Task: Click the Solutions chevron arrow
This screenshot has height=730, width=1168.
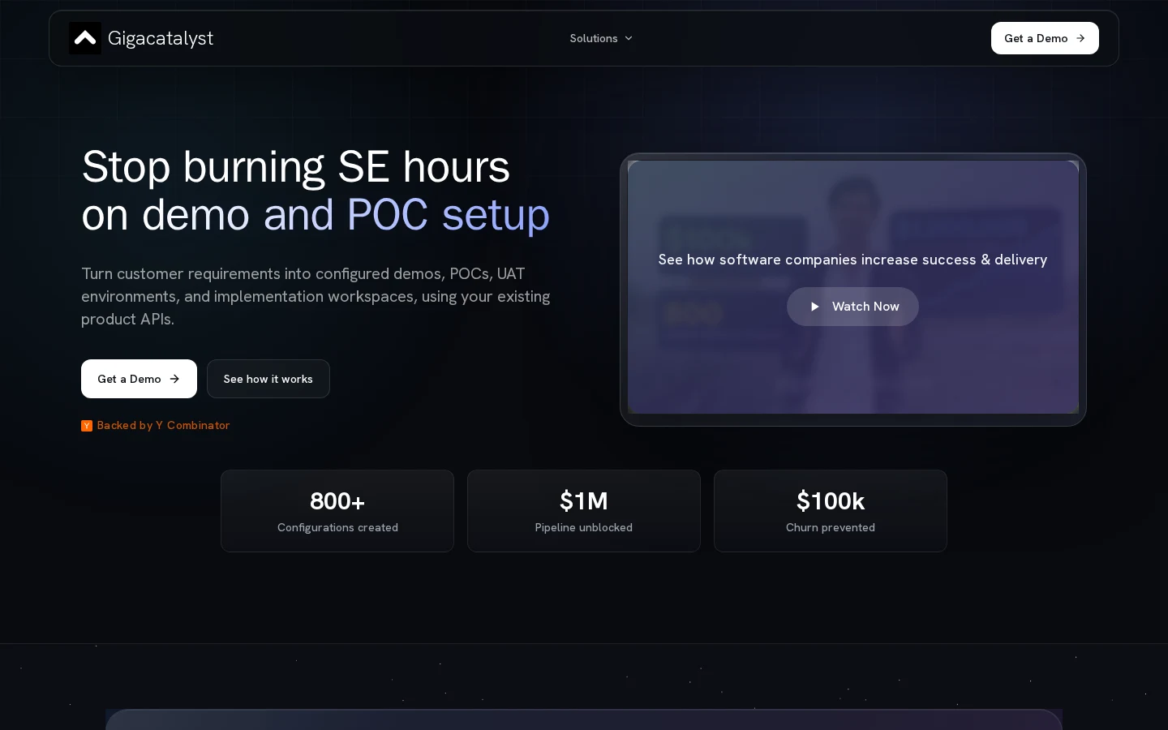Action: [629, 38]
